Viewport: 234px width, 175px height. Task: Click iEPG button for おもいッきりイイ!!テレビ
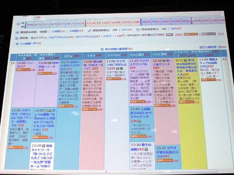click(65, 106)
